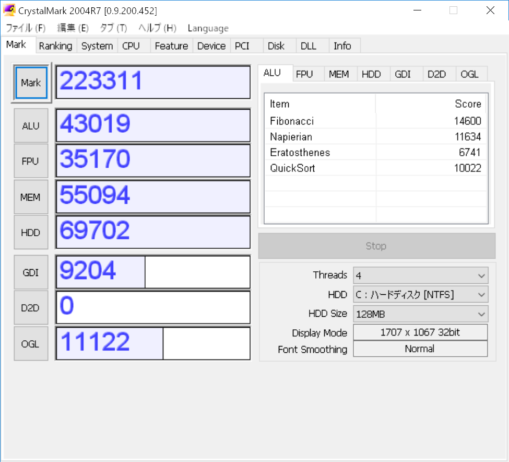Click the ALU score 43019
This screenshot has height=462, width=509.
point(153,125)
